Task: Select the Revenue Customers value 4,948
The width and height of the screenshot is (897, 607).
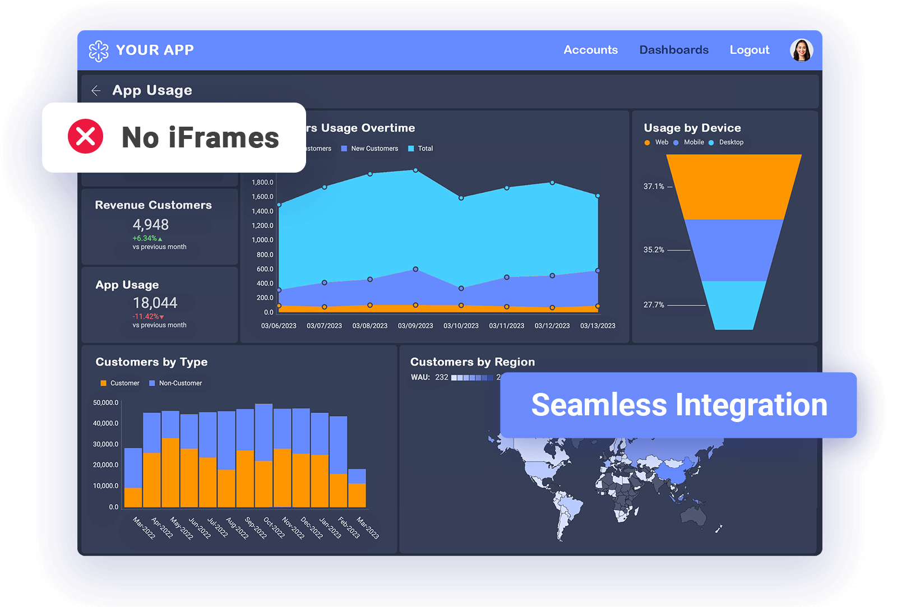Action: coord(150,225)
